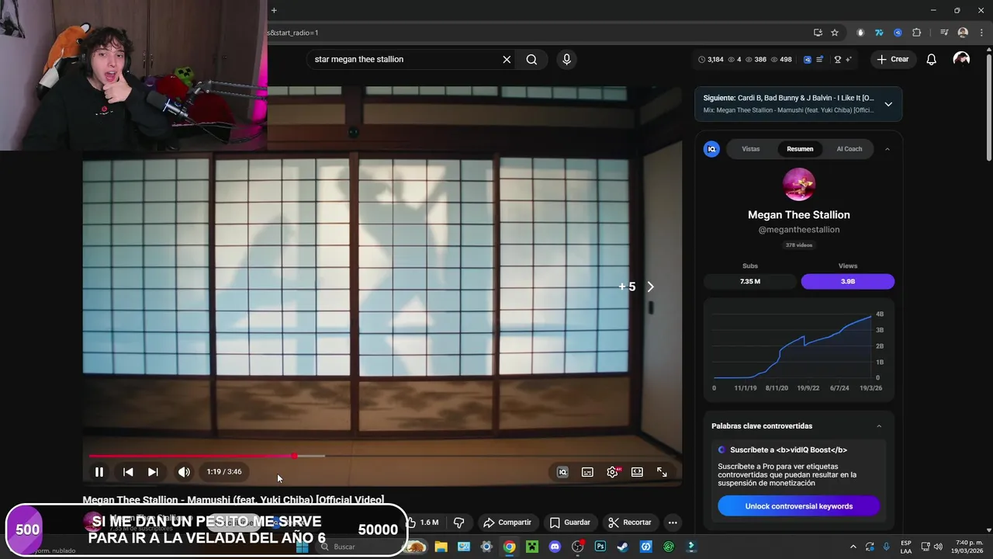Click the vidIQ logo in side panel
993x559 pixels.
[711, 149]
